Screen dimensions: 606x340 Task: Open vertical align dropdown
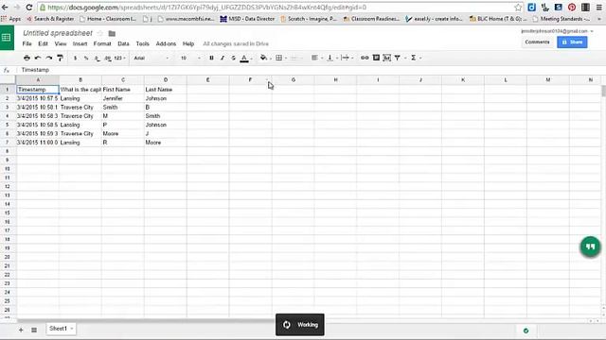click(332, 58)
